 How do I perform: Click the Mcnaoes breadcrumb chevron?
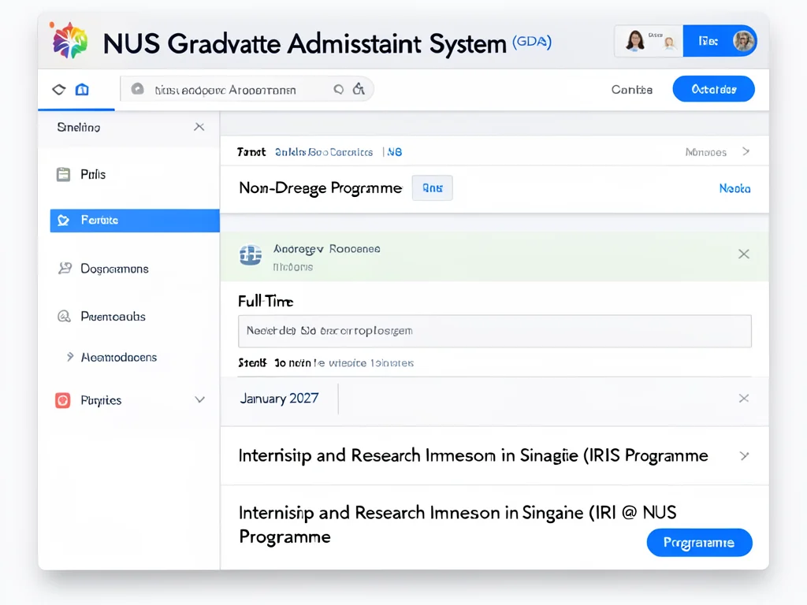[746, 152]
